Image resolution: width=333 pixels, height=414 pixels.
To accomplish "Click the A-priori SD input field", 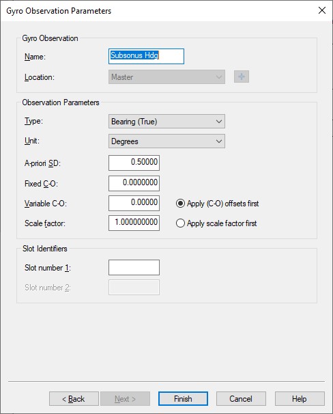I will pos(134,163).
